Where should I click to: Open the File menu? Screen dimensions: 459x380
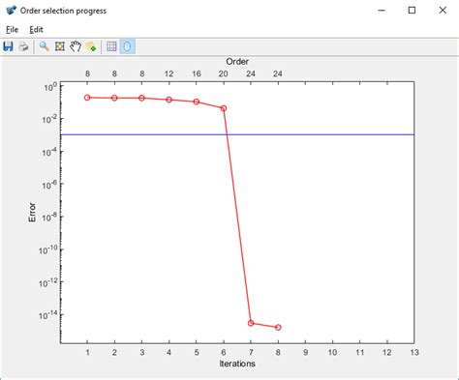tap(12, 30)
